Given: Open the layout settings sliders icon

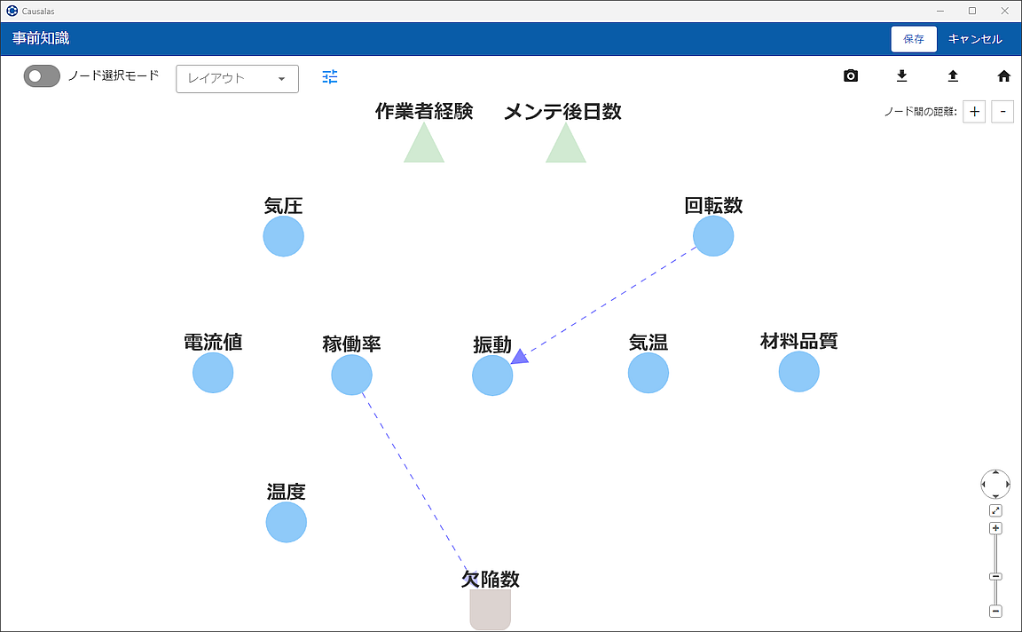Looking at the screenshot, I should tap(330, 77).
